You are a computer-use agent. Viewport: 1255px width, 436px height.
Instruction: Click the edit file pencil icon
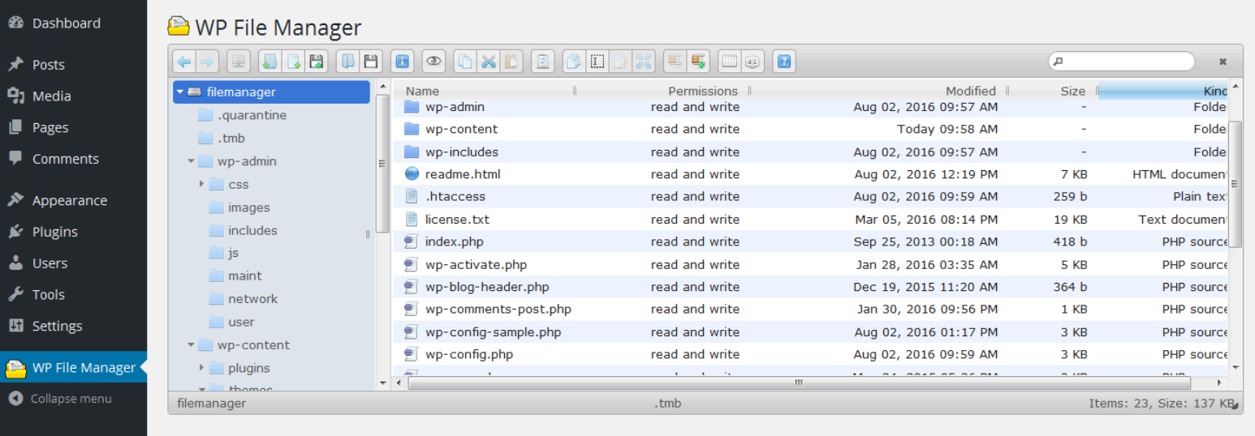pyautogui.click(x=620, y=61)
